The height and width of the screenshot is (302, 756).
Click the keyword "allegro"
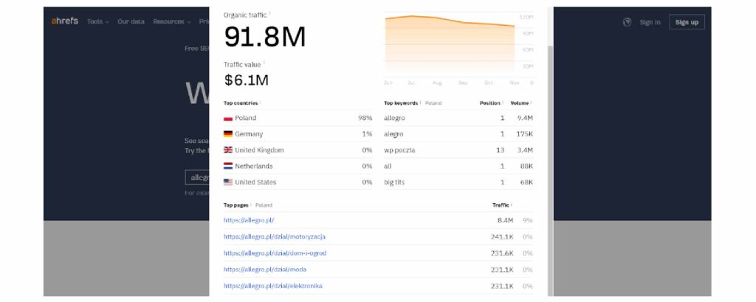394,119
